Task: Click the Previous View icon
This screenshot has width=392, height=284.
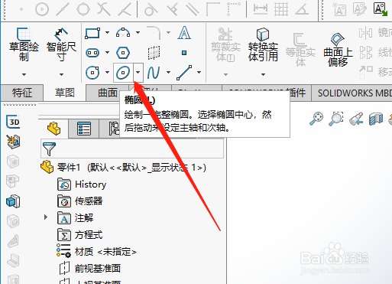Action: pos(356,119)
